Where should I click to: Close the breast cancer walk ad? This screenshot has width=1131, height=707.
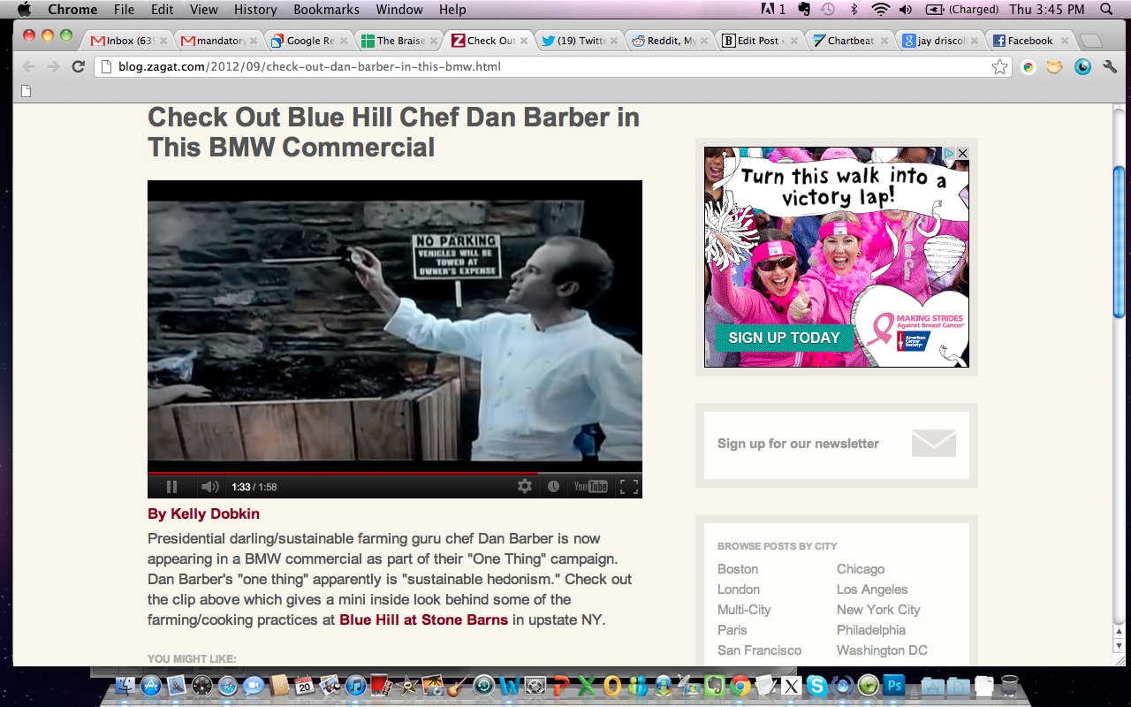pos(962,154)
